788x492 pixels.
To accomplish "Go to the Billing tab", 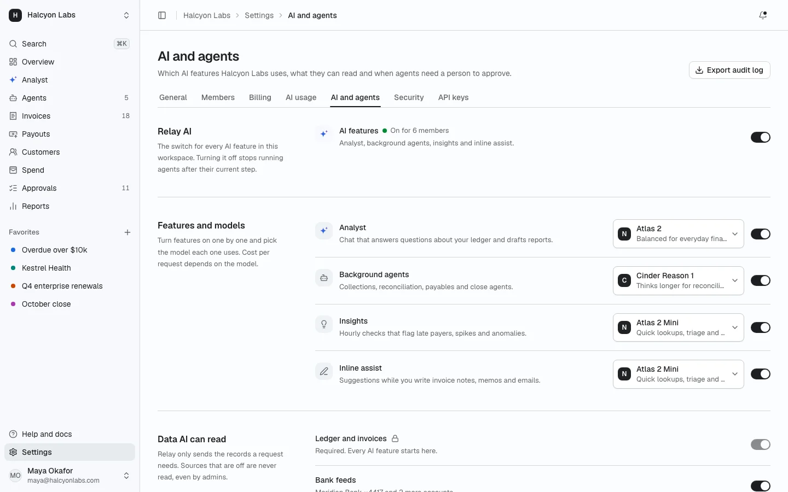I will (x=260, y=97).
